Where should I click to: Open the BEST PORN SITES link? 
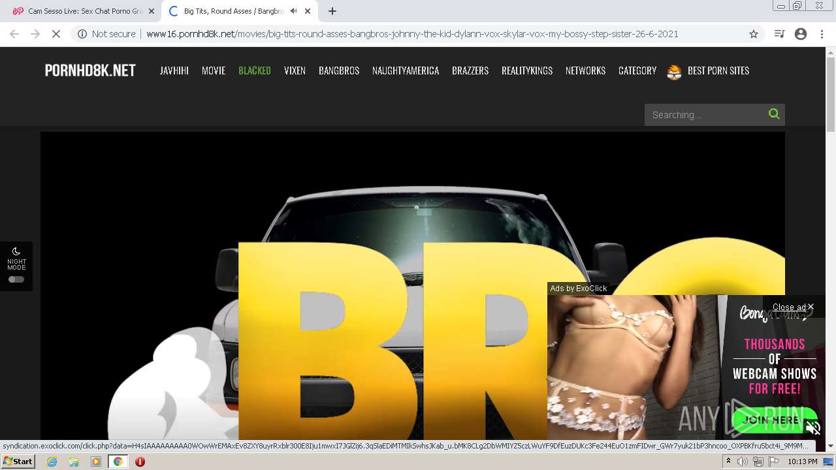pos(718,70)
